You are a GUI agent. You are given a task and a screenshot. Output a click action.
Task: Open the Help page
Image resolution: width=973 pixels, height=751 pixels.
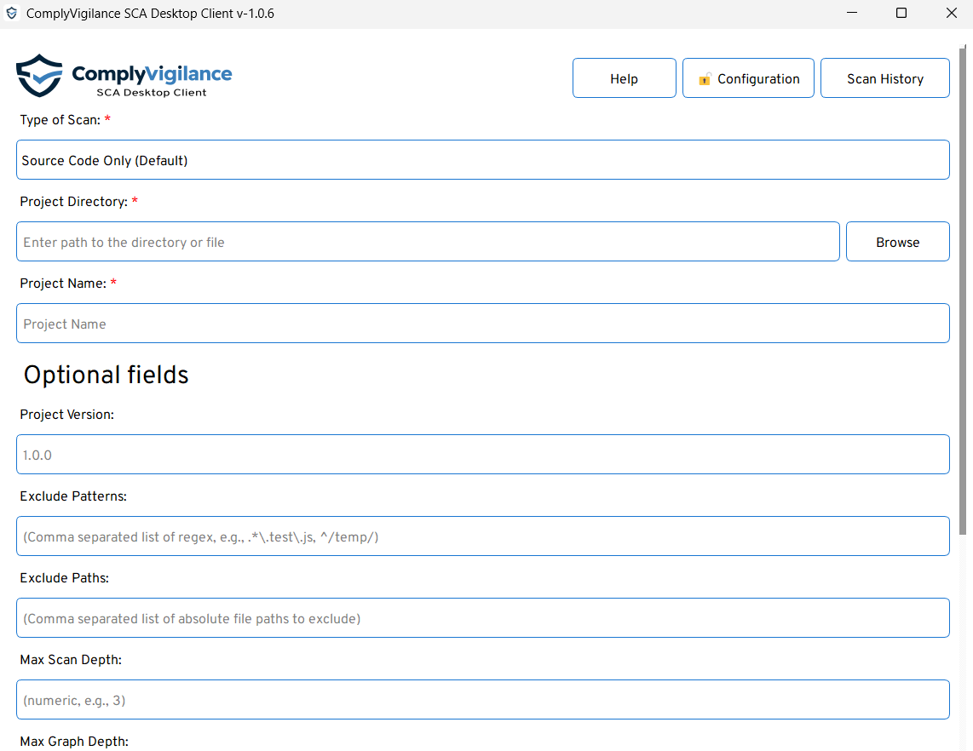point(624,78)
